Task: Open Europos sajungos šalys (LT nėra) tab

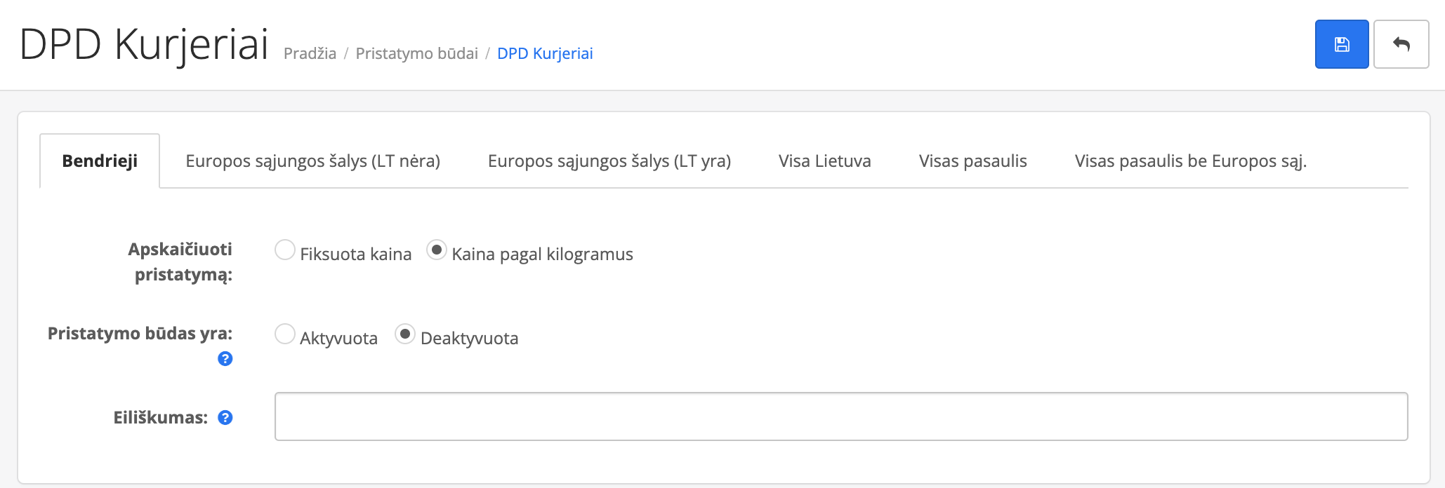Action: [x=312, y=161]
